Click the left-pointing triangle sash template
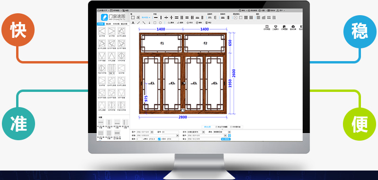The width and height of the screenshot is (378, 180). (x=102, y=31)
